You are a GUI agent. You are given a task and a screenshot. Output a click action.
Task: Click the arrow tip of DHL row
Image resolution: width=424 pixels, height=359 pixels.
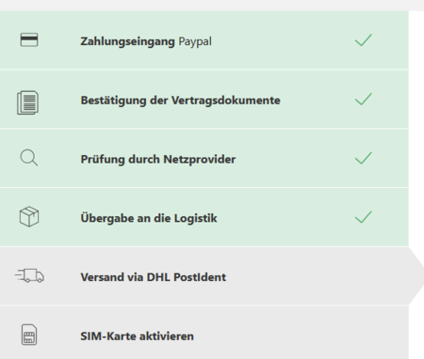click(x=417, y=275)
